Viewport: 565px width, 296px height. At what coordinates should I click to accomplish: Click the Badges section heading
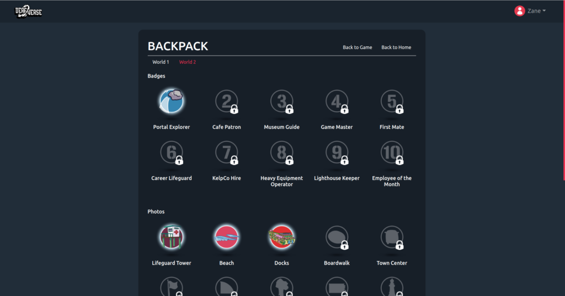pyautogui.click(x=156, y=76)
